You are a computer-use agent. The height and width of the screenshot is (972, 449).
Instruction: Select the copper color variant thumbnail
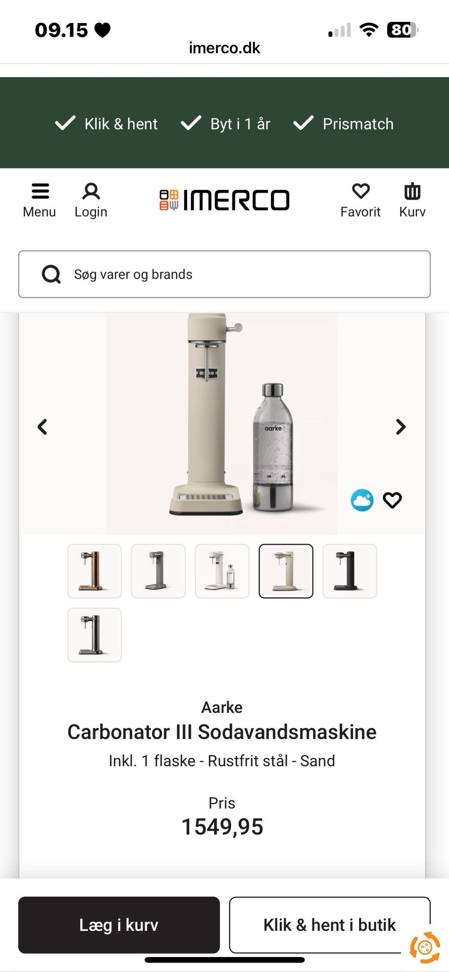pyautogui.click(x=94, y=571)
